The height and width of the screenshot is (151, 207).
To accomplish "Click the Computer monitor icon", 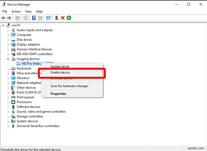I will tap(13, 35).
